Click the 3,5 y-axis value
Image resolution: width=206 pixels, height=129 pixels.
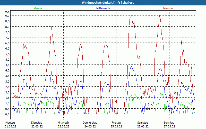pos(7,76)
